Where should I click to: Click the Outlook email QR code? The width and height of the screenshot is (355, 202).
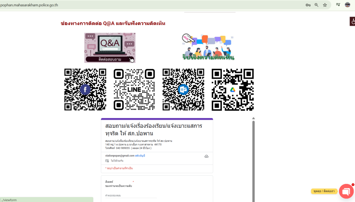pyautogui.click(x=183, y=90)
